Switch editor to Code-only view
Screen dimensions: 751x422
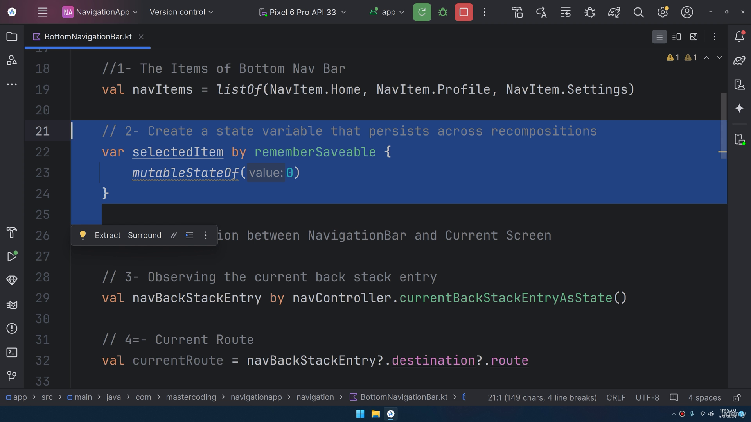pos(659,37)
